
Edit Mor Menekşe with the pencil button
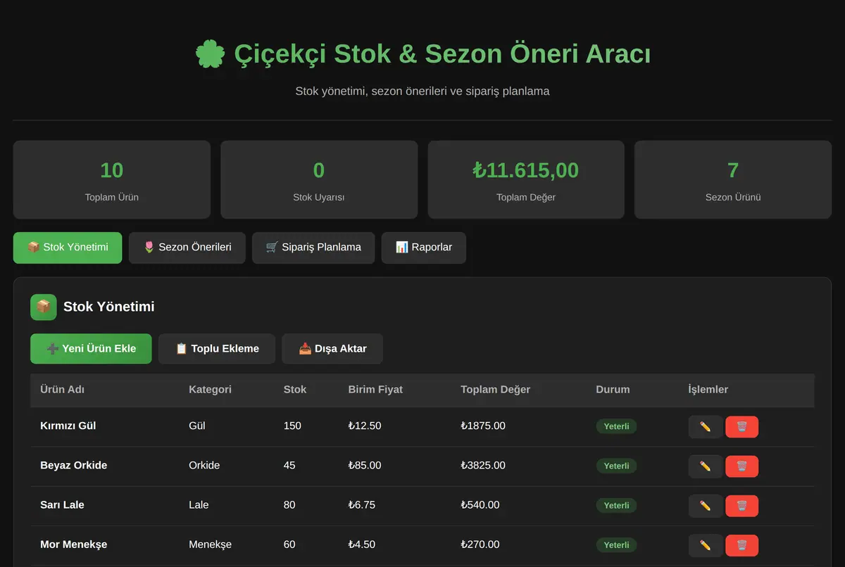click(x=705, y=545)
